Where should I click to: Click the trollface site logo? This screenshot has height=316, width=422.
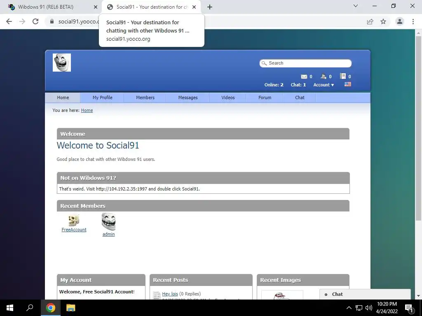pos(62,63)
